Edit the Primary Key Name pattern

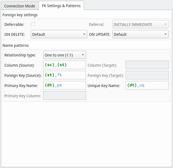tap(64, 85)
